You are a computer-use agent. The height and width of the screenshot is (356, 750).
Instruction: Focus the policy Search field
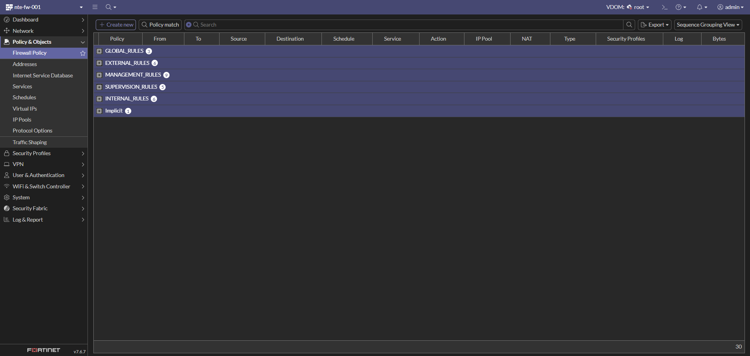click(x=406, y=25)
